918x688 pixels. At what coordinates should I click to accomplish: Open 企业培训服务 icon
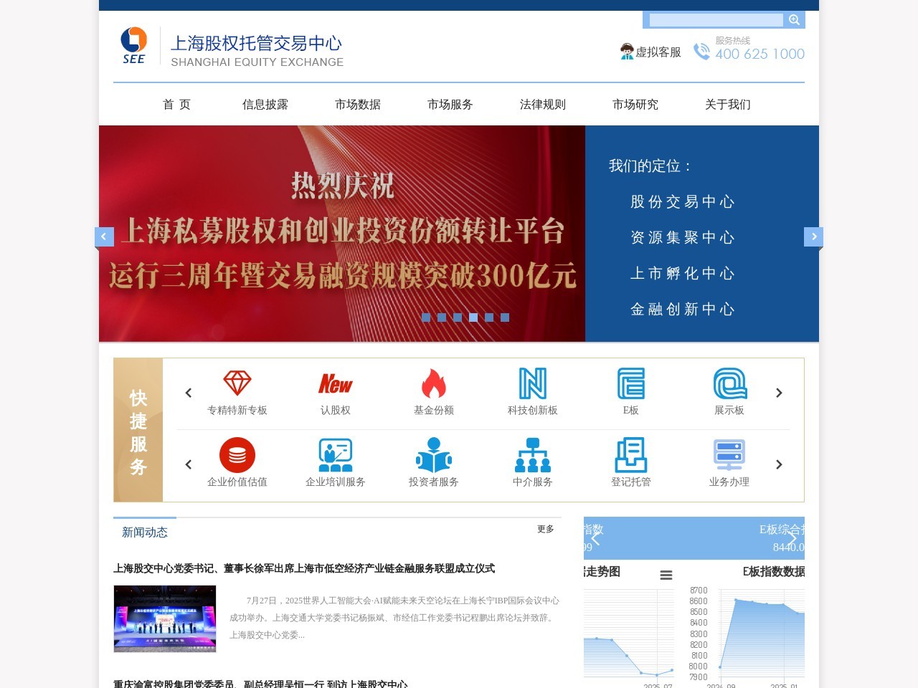pos(336,455)
